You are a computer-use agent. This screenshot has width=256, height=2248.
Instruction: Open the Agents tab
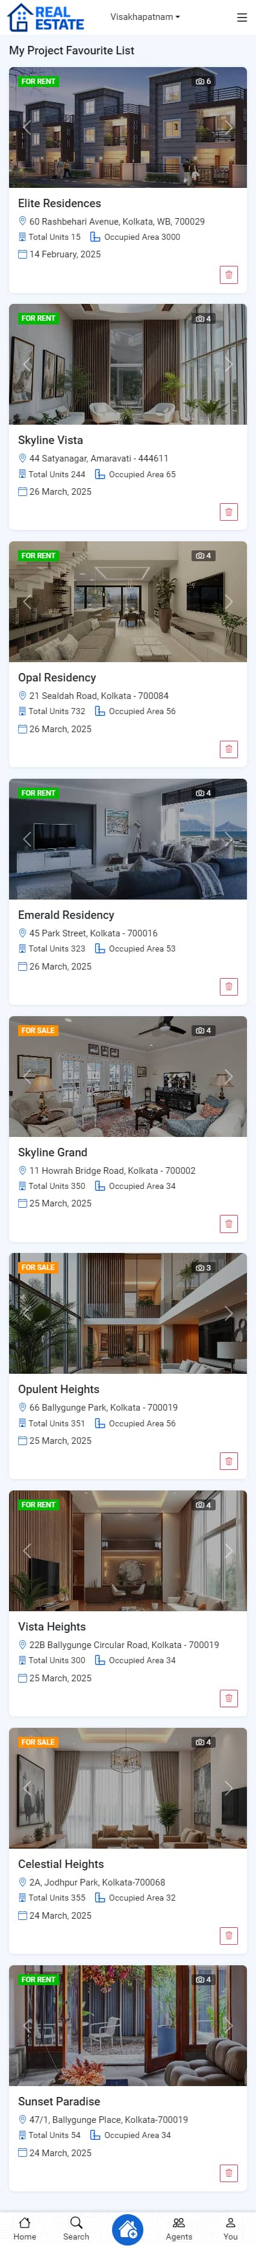point(178,2229)
